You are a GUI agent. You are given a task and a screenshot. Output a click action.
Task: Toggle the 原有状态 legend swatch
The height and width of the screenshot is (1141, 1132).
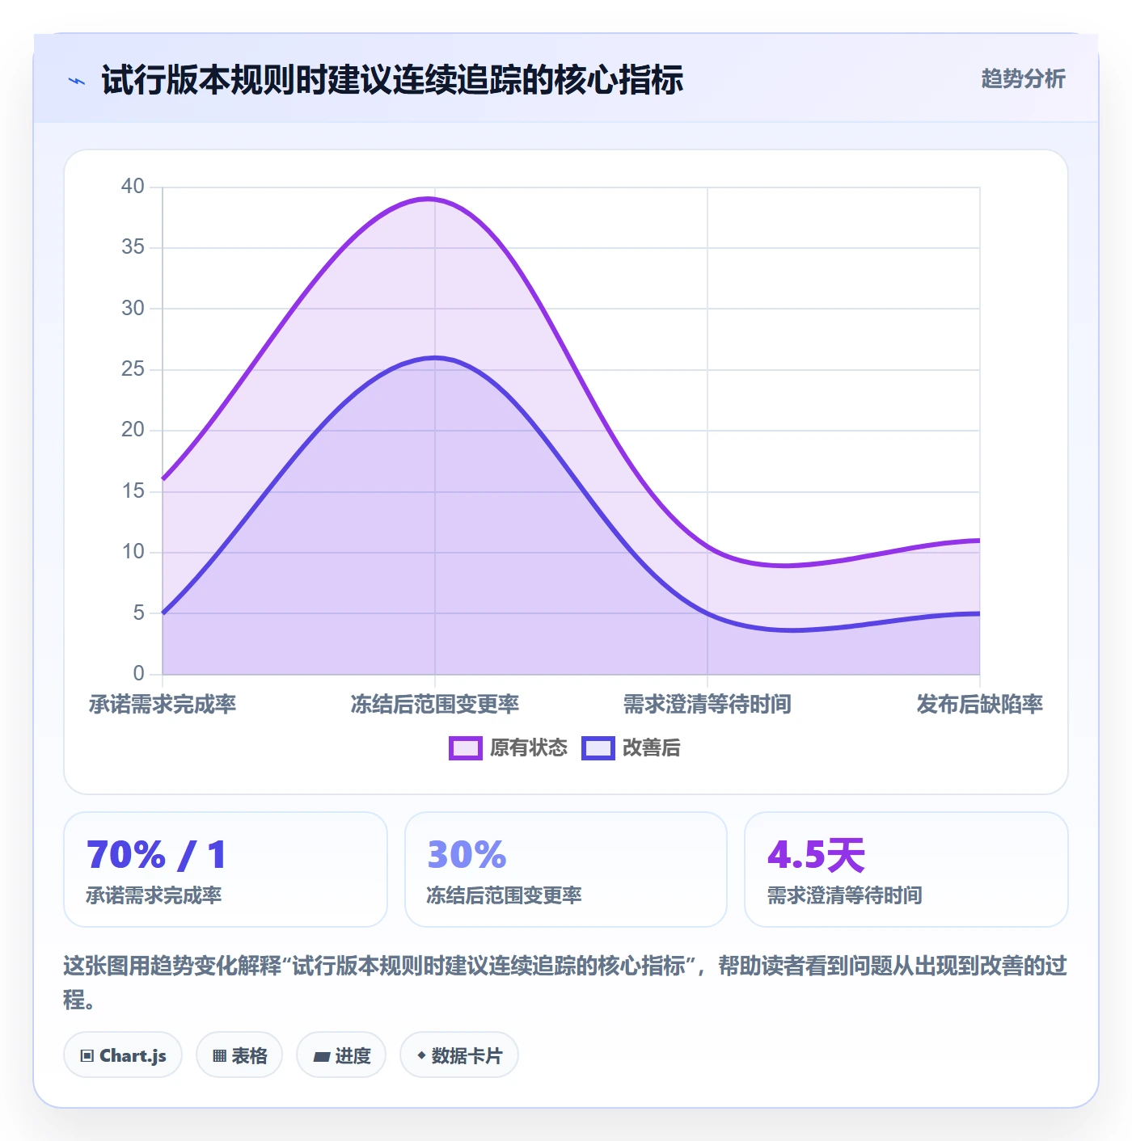[x=465, y=748]
